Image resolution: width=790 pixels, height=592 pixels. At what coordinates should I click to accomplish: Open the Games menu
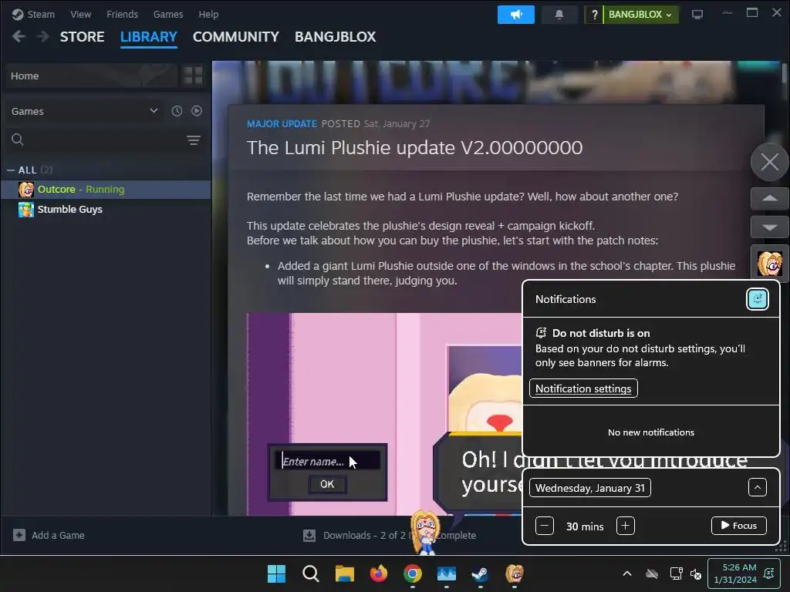click(167, 14)
